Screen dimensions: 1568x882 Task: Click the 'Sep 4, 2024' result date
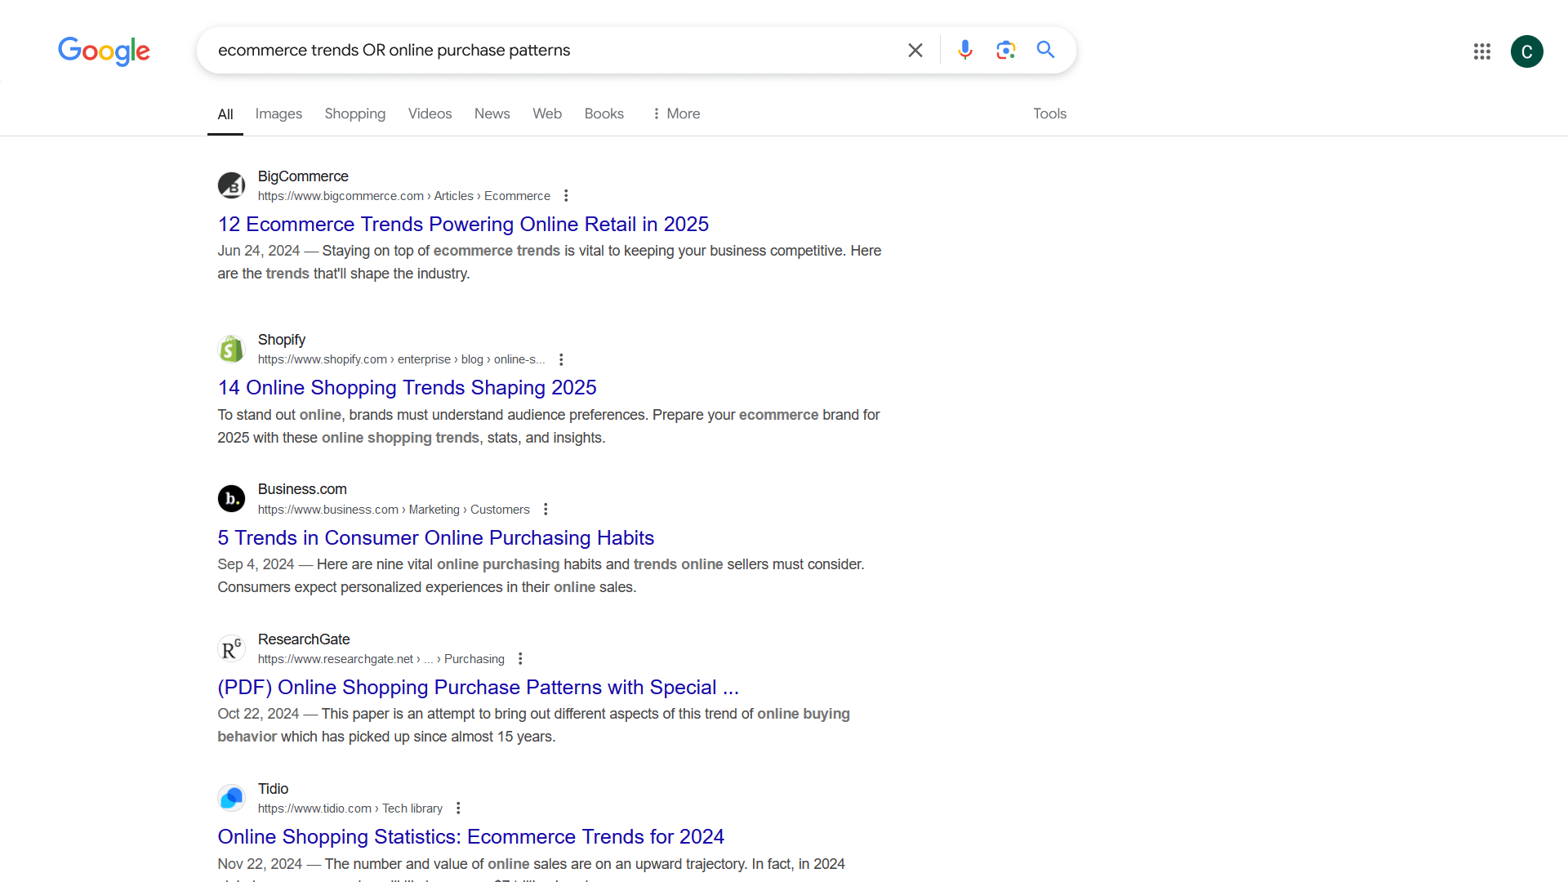[x=256, y=564]
